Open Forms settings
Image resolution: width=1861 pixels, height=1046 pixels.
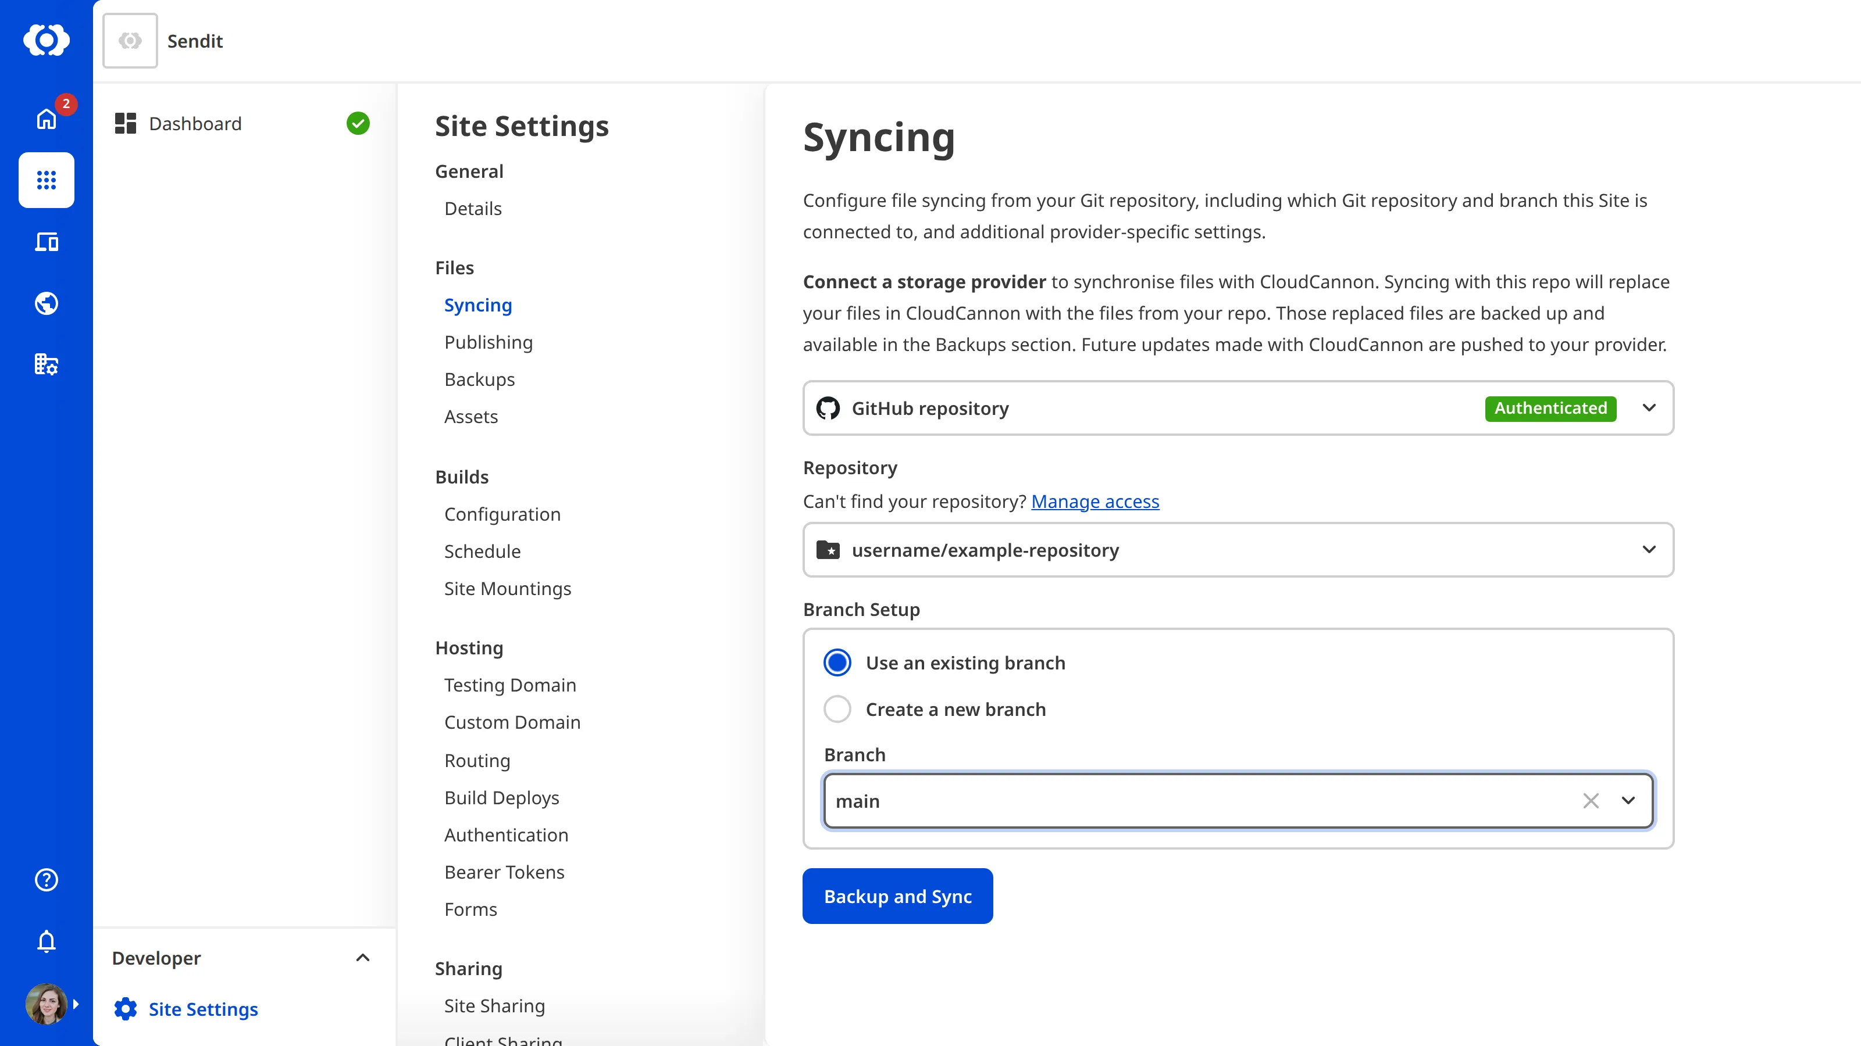[x=471, y=909]
